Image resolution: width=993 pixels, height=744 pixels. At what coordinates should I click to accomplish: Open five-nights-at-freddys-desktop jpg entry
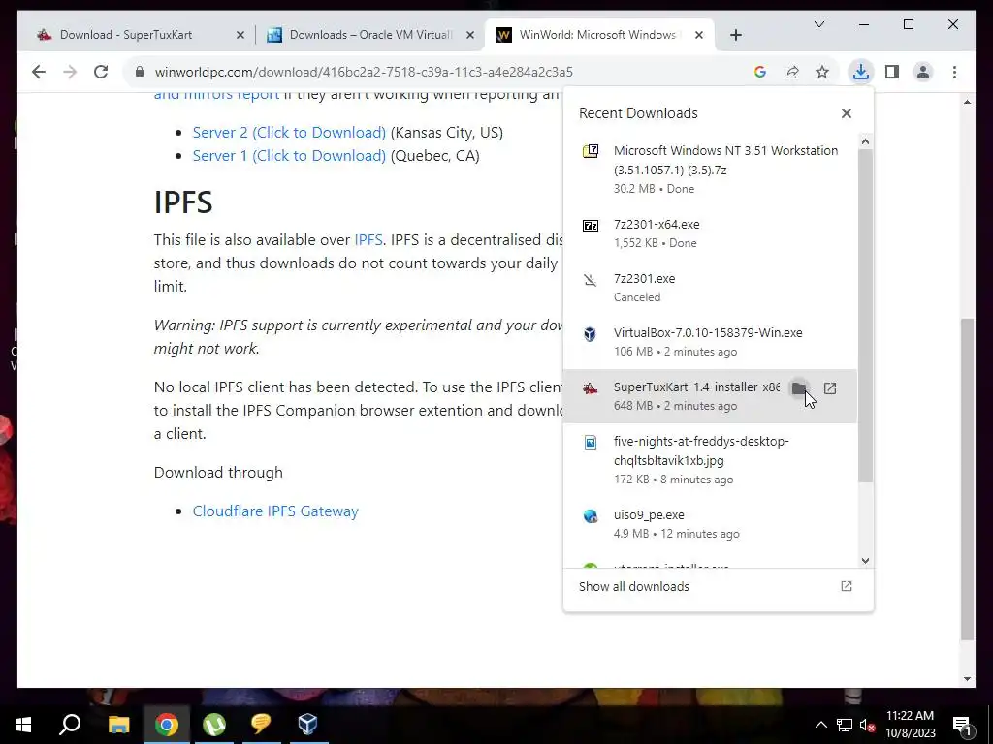point(709,460)
